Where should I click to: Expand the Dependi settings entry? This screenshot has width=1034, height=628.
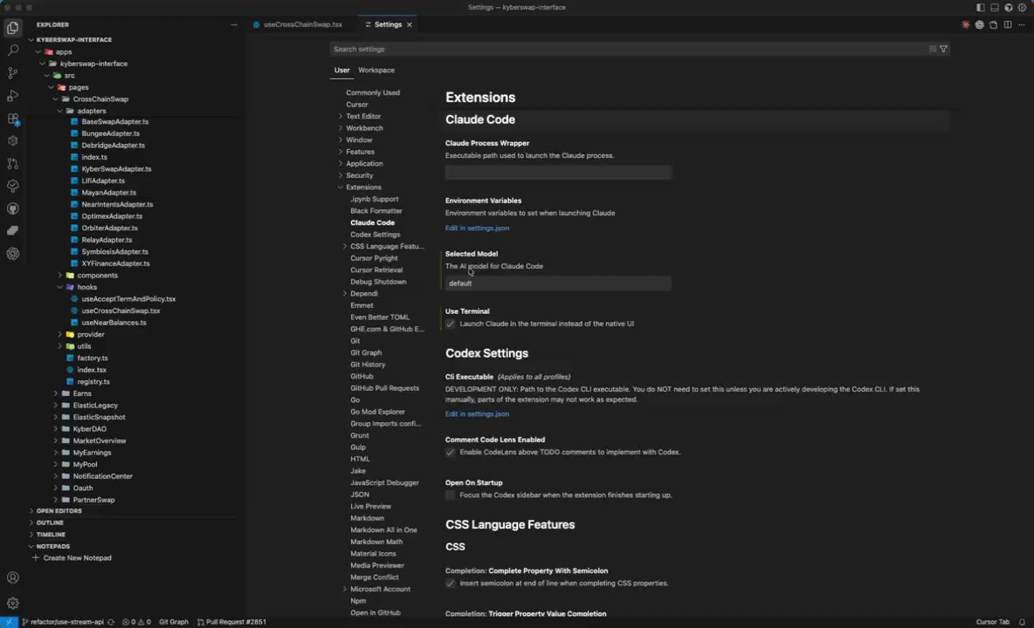(x=344, y=294)
